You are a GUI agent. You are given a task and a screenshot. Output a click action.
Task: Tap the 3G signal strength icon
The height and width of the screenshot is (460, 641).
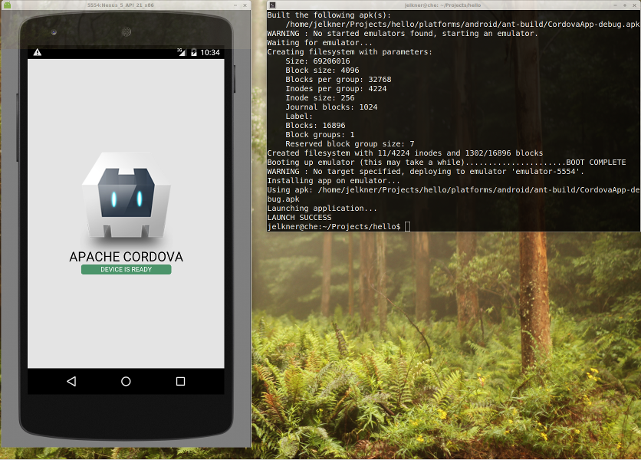[x=181, y=52]
